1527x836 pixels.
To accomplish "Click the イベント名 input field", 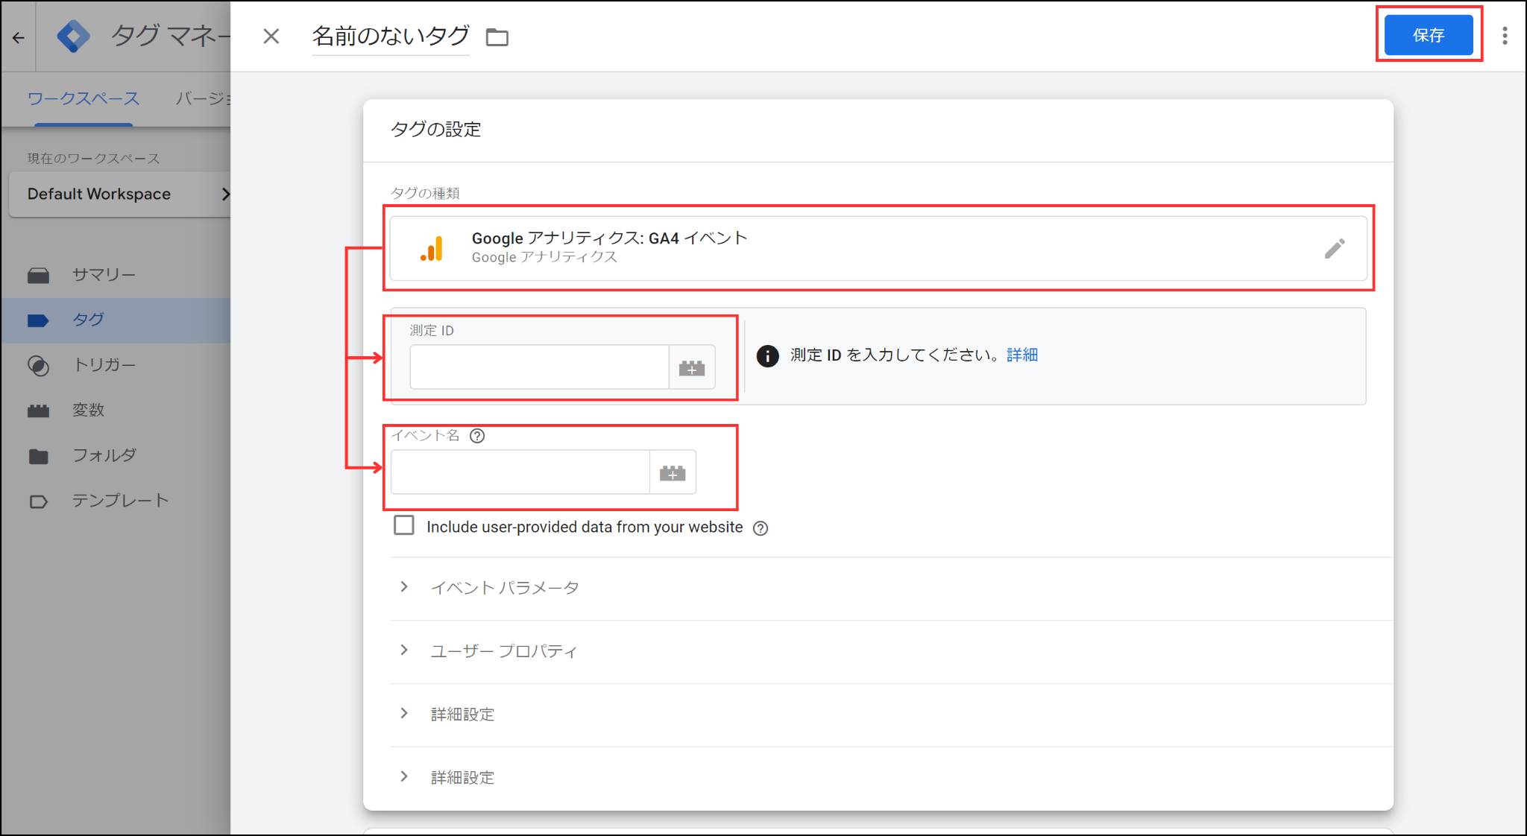I will 520,472.
